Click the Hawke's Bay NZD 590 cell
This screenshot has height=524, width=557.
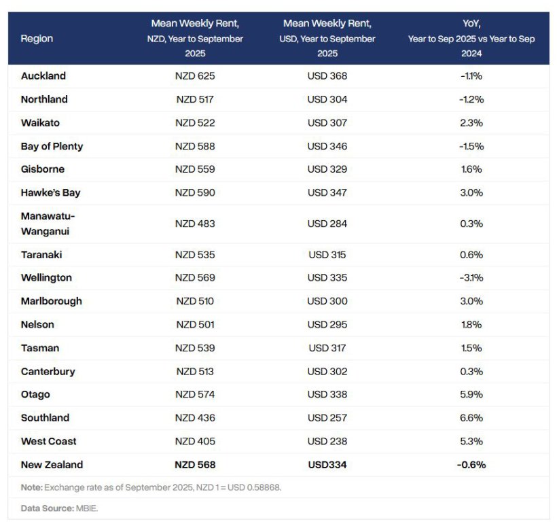[x=195, y=192]
